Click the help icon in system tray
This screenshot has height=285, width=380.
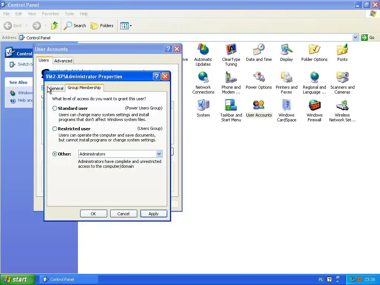[330, 279]
